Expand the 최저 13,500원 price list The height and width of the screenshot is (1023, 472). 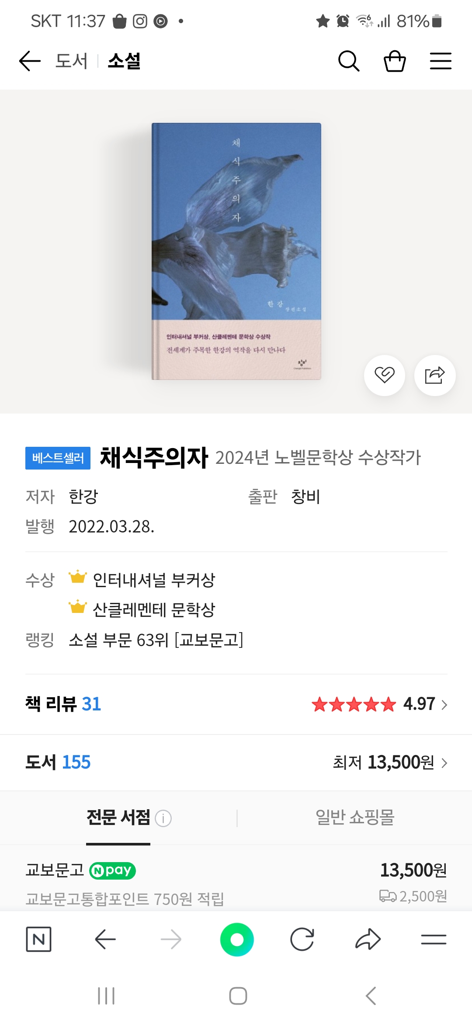390,762
